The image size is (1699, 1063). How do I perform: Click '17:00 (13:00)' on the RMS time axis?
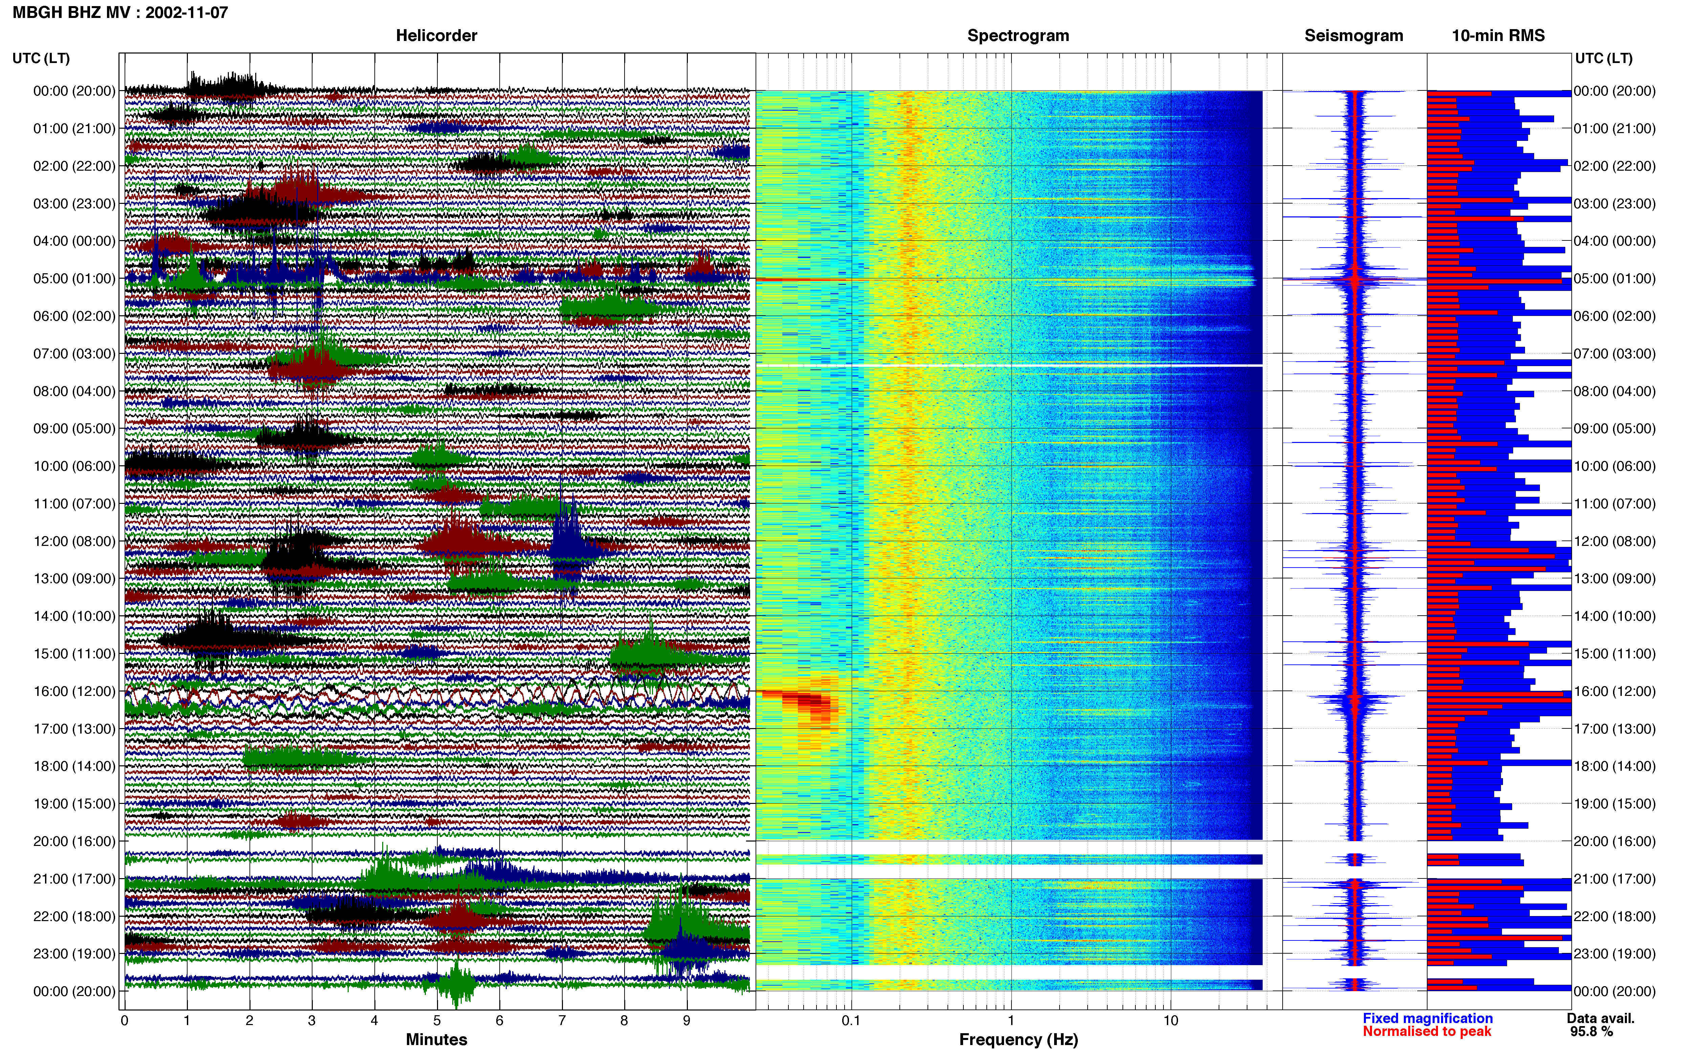(1615, 729)
